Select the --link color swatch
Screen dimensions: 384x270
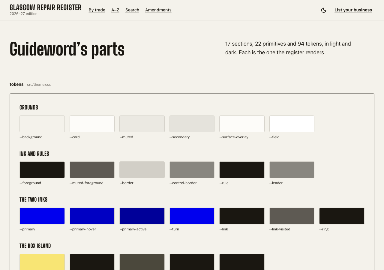coord(242,216)
